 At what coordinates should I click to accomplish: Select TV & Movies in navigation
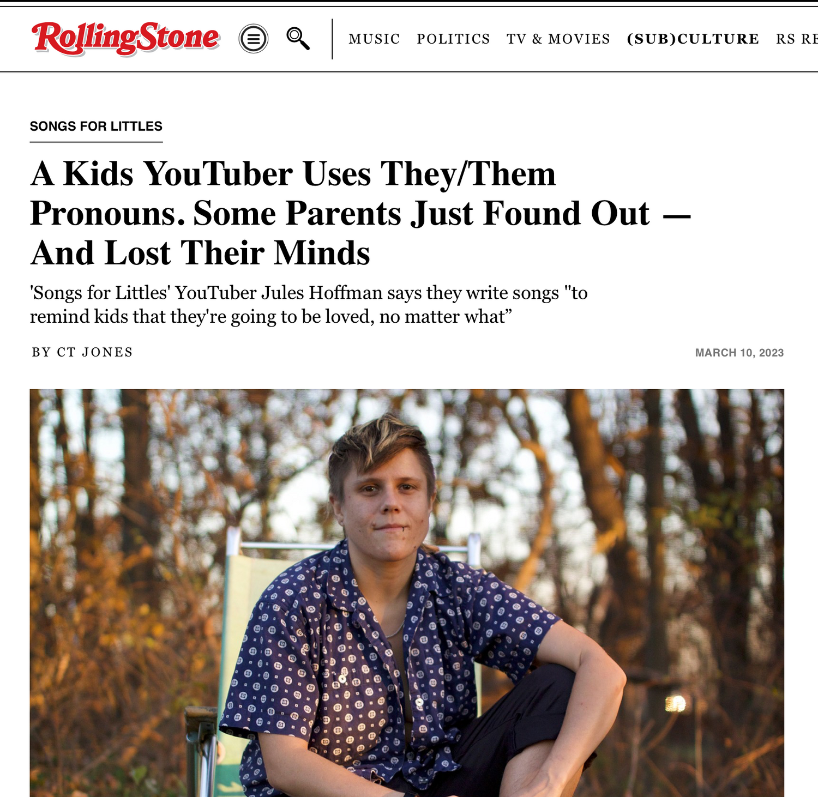pyautogui.click(x=558, y=39)
